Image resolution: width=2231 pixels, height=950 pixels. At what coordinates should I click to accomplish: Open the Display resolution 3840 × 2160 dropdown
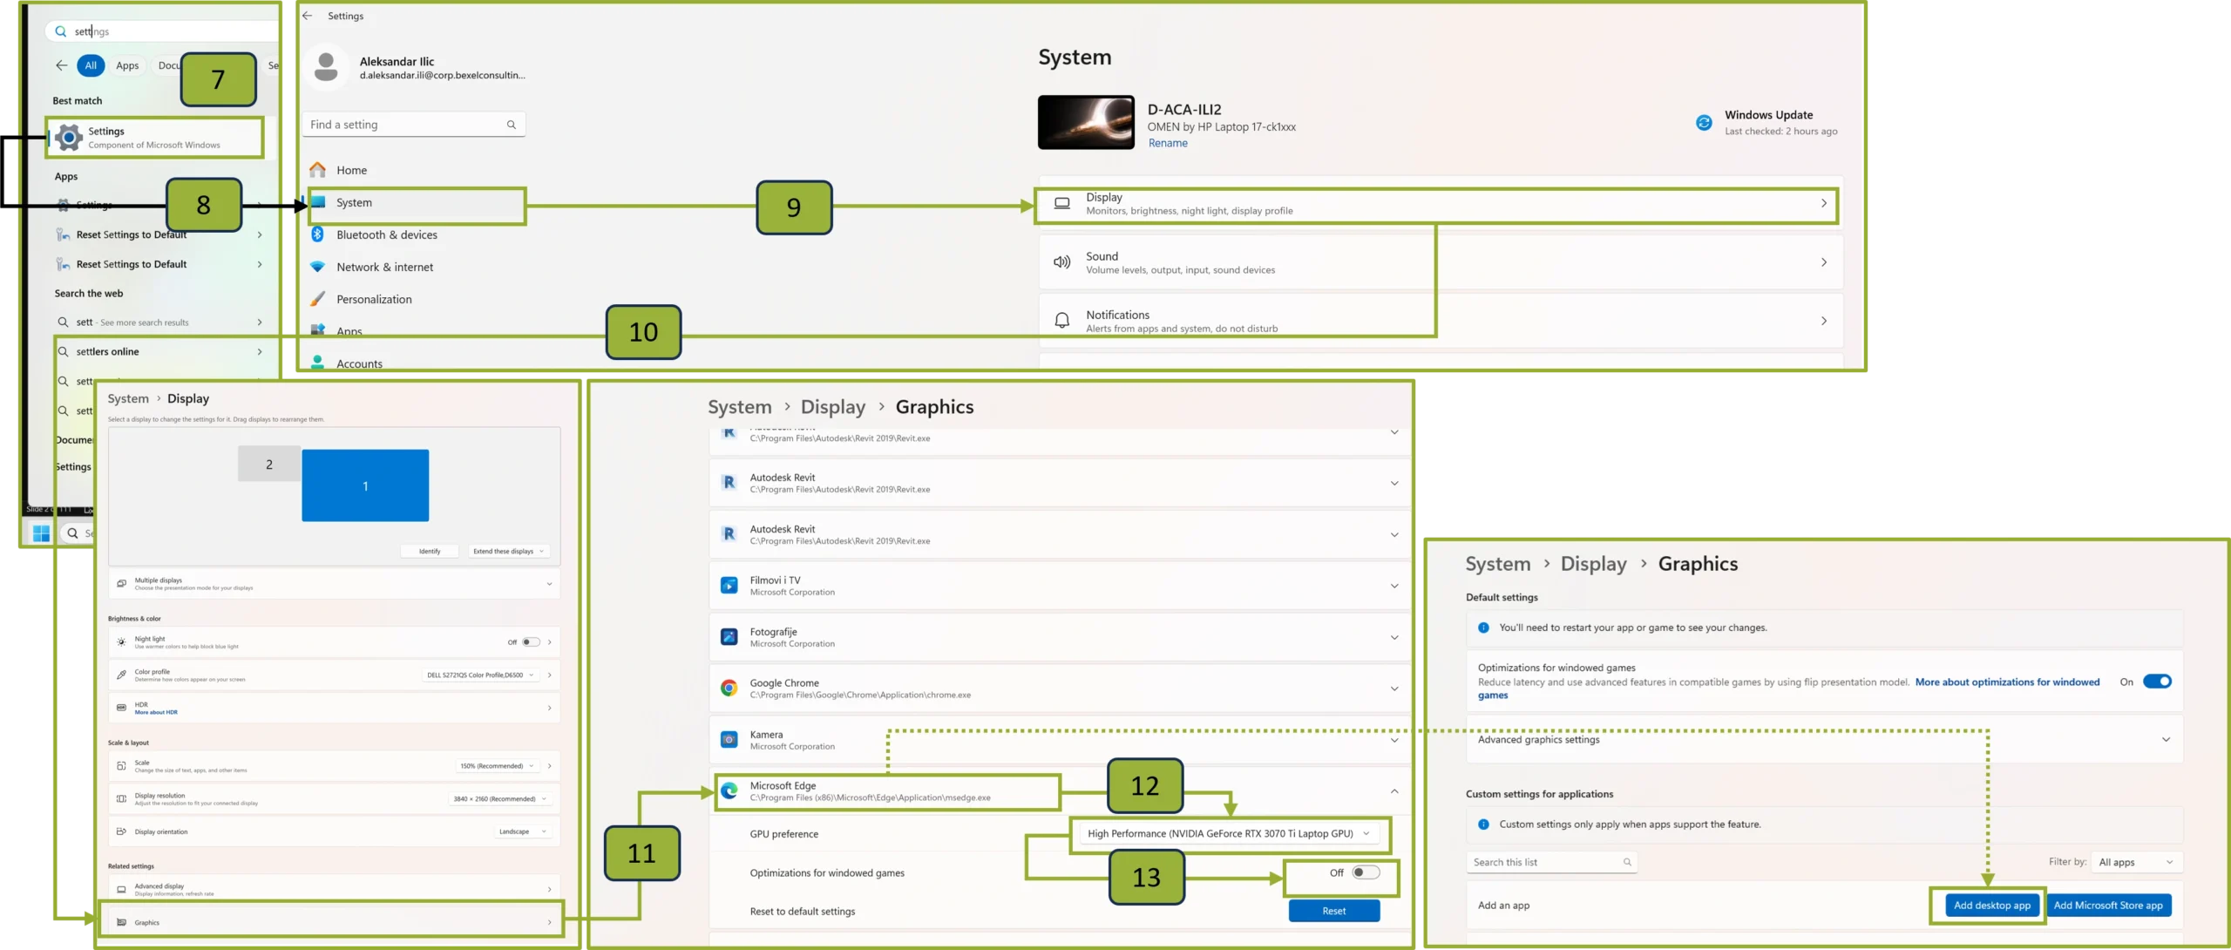(500, 799)
